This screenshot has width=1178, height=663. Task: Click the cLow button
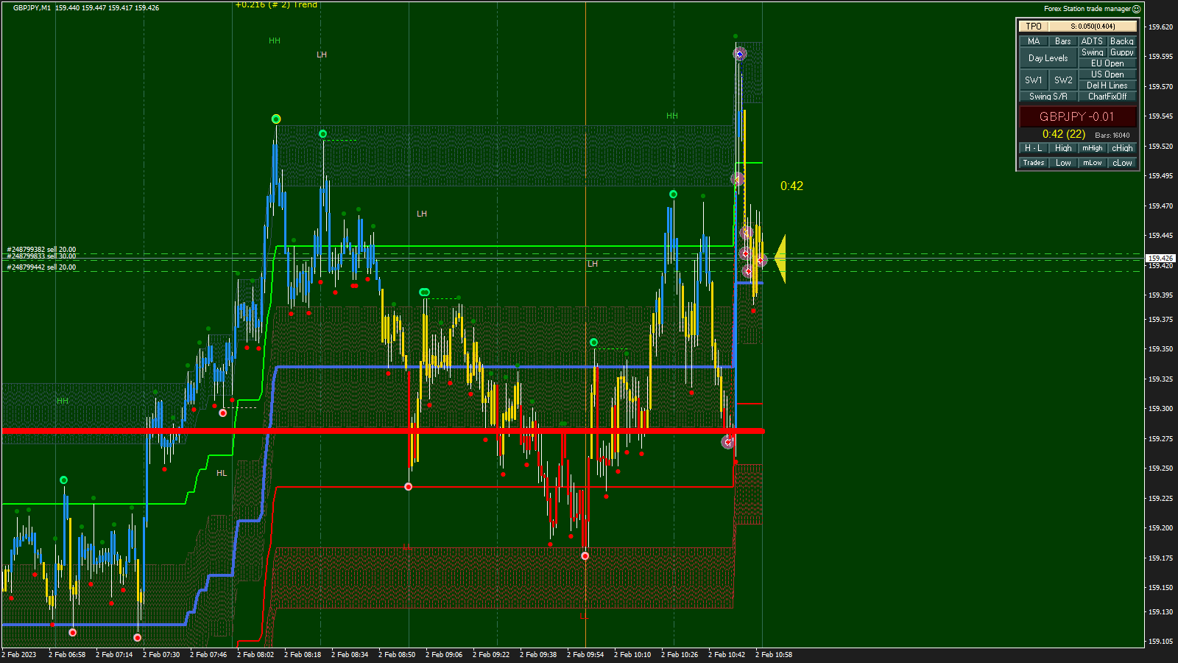(x=1122, y=163)
